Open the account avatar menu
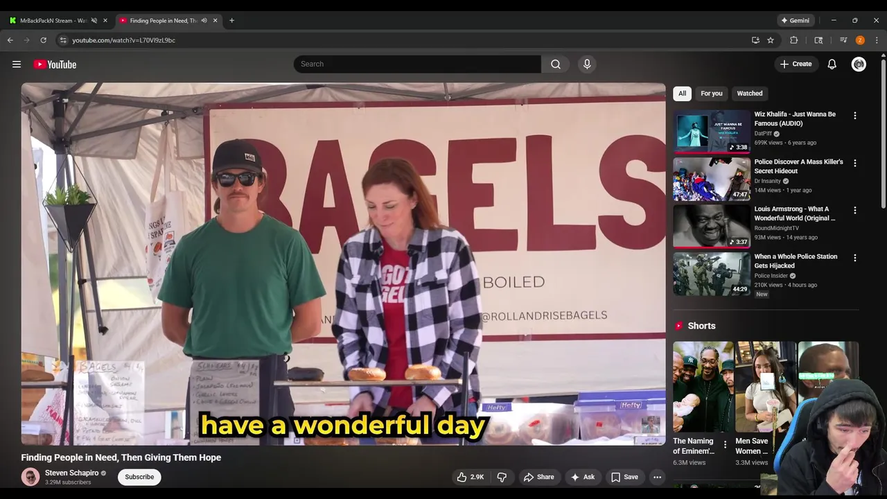 859,64
